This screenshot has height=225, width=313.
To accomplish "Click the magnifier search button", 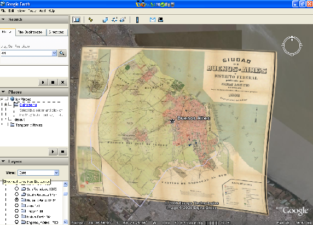I will click(62, 53).
